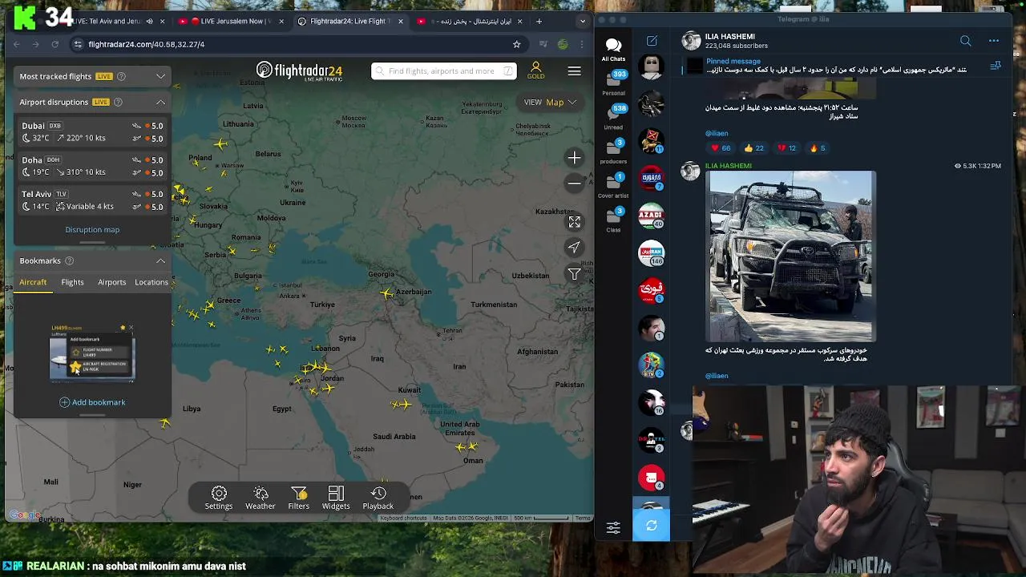Compose a new Telegram message
Viewport: 1026px width, 577px height.
pyautogui.click(x=652, y=41)
